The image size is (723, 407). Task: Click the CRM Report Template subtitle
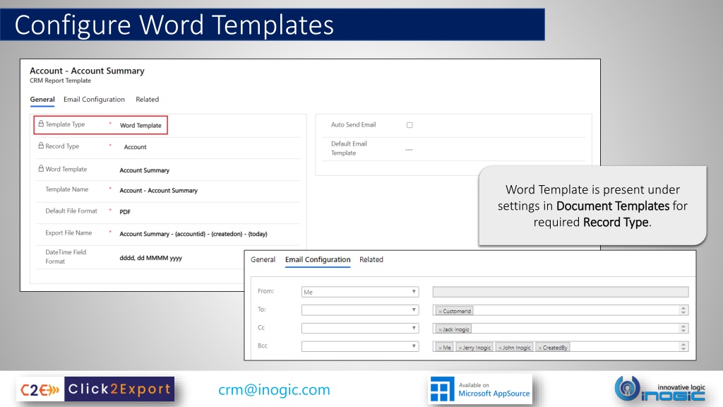pyautogui.click(x=61, y=81)
